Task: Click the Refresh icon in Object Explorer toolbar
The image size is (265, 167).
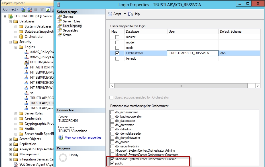Action: pos(48,10)
